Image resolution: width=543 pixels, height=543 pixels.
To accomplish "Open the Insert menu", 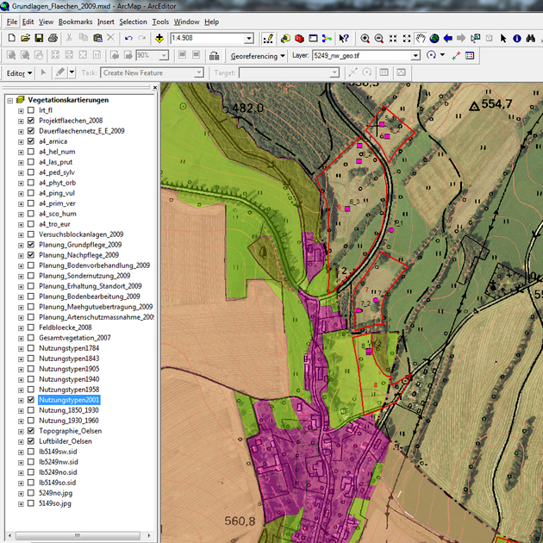I will coord(106,22).
